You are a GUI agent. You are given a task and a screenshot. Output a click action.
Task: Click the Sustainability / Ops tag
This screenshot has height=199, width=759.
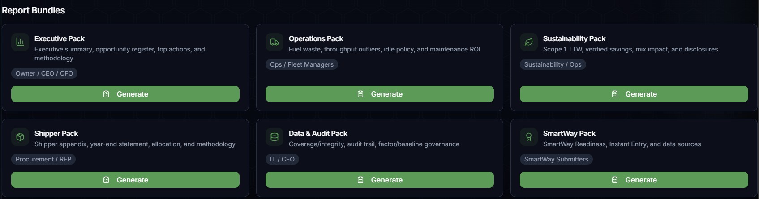tap(553, 64)
